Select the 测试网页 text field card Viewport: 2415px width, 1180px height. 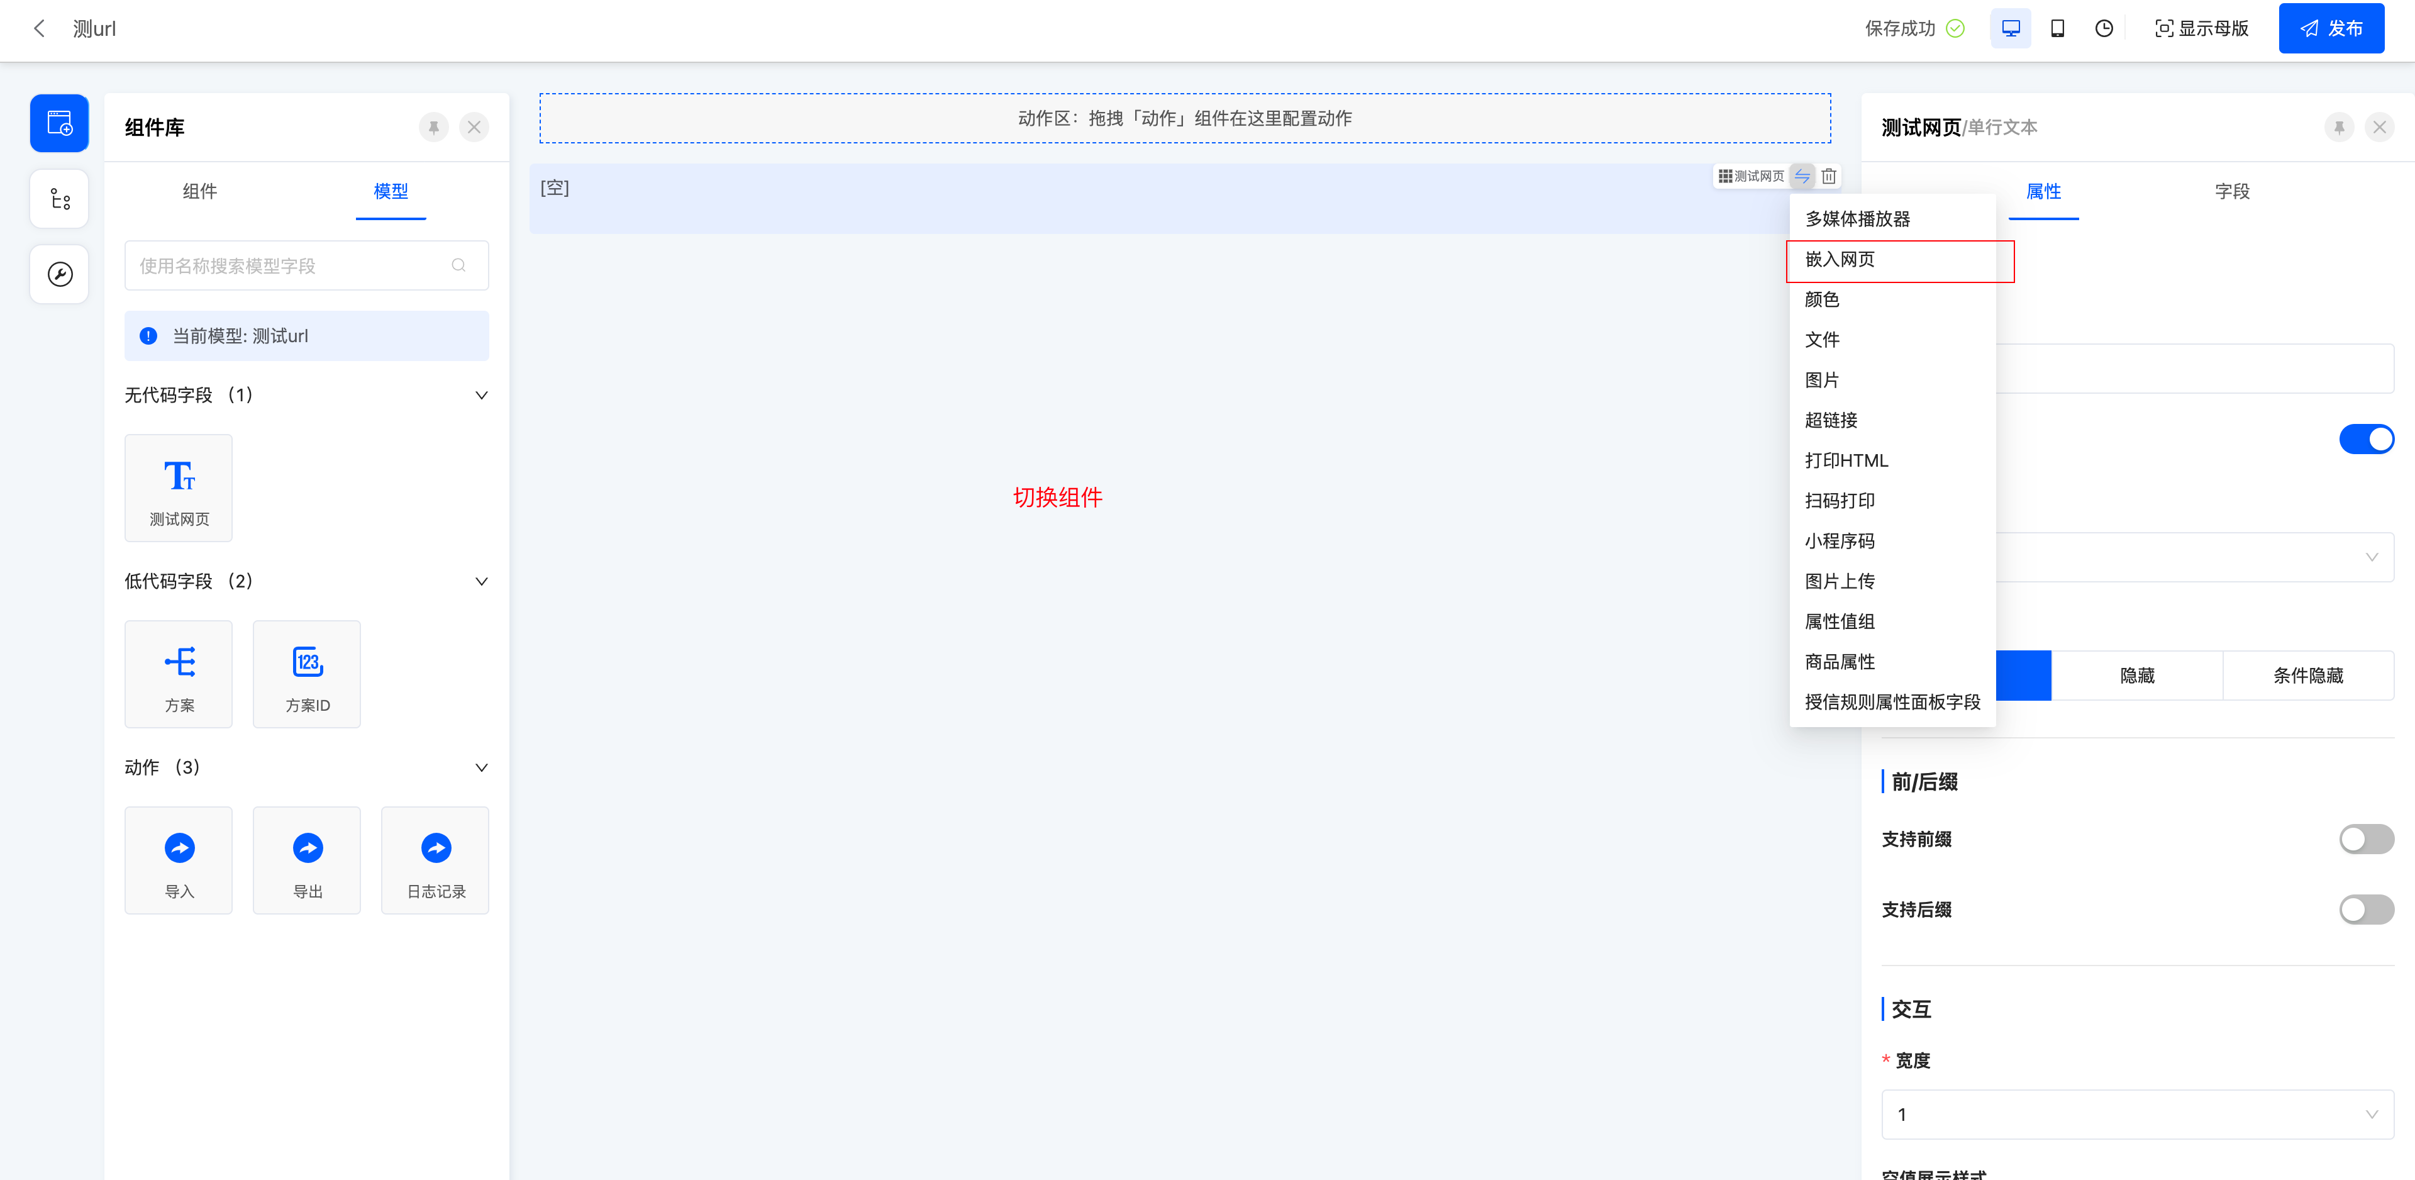(x=178, y=487)
